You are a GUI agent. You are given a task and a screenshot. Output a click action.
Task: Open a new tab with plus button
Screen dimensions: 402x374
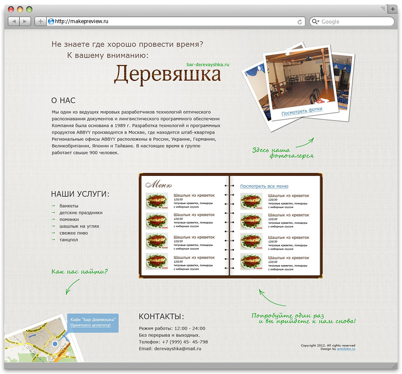pos(392,9)
